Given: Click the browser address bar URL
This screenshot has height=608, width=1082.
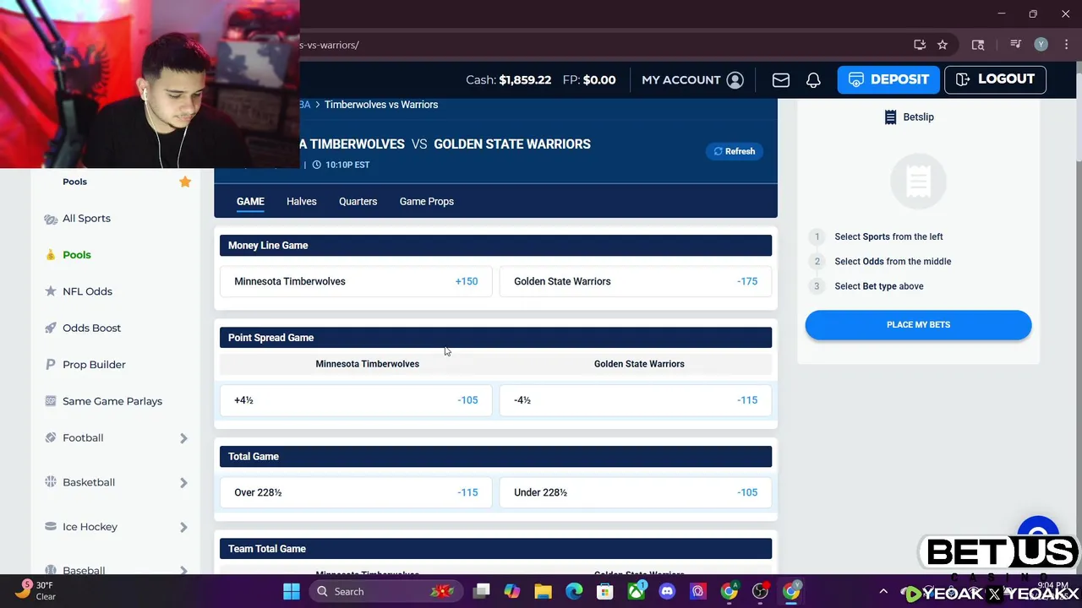Looking at the screenshot, I should (x=330, y=45).
